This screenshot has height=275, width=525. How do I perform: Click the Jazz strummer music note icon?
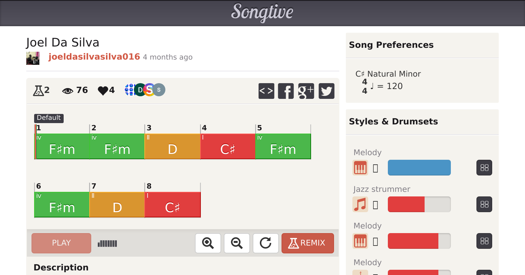[360, 205]
